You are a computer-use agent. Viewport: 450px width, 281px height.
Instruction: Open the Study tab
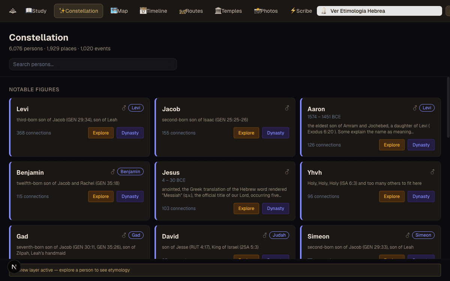tap(36, 11)
